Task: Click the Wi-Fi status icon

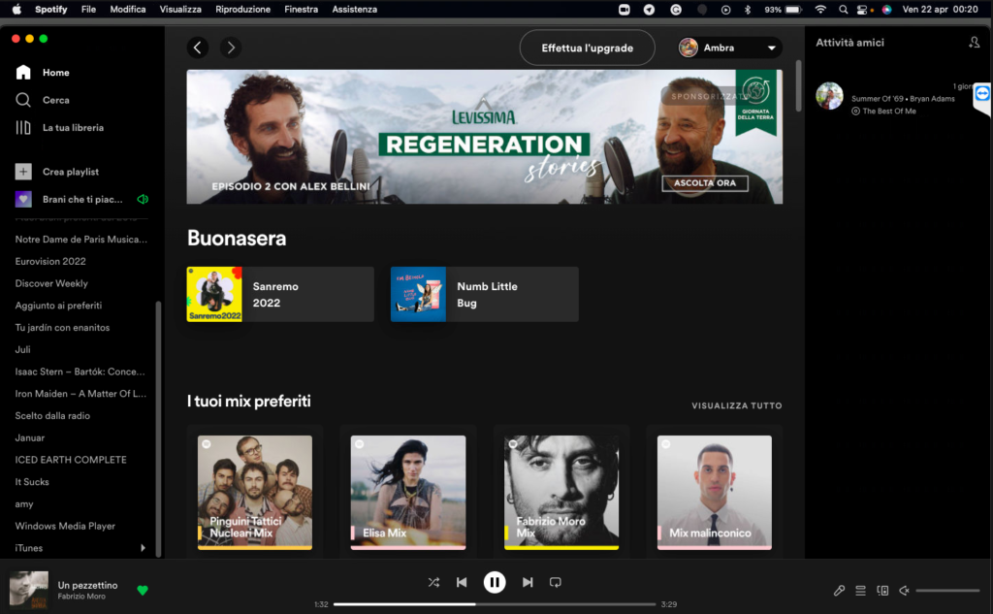Action: tap(820, 9)
